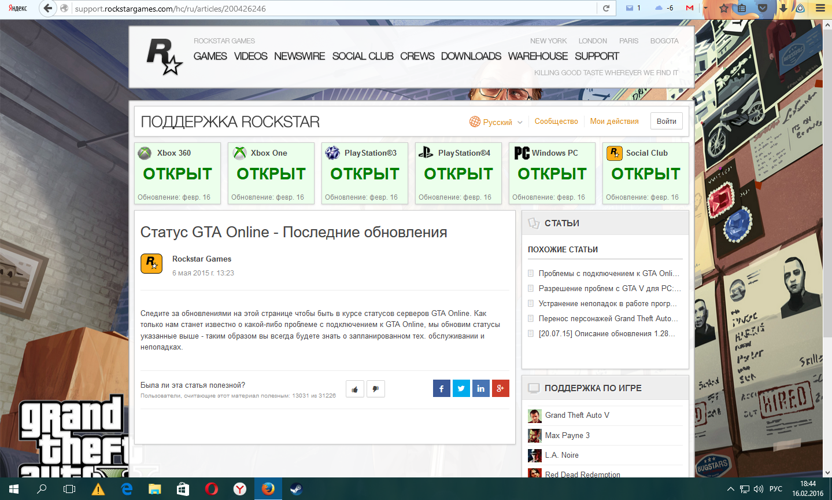The width and height of the screenshot is (832, 500).
Task: Open the GAMES menu
Action: pos(210,56)
